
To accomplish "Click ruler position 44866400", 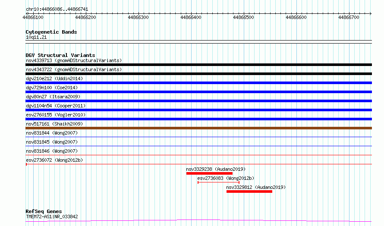I will coord(191,17).
